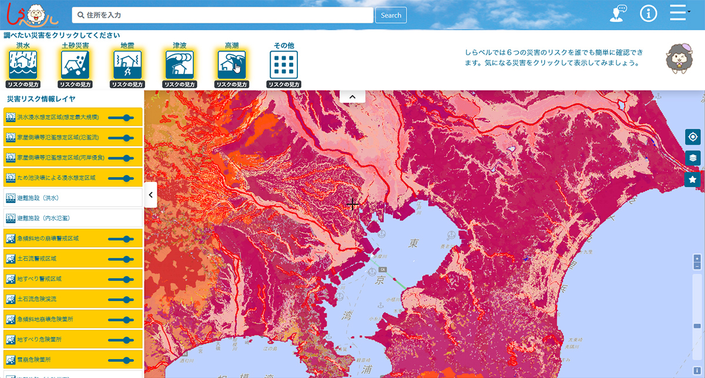Click the address search input field

[223, 15]
